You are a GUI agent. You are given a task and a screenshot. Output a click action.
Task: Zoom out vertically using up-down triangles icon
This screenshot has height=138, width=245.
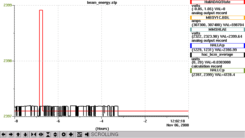[55, 135]
